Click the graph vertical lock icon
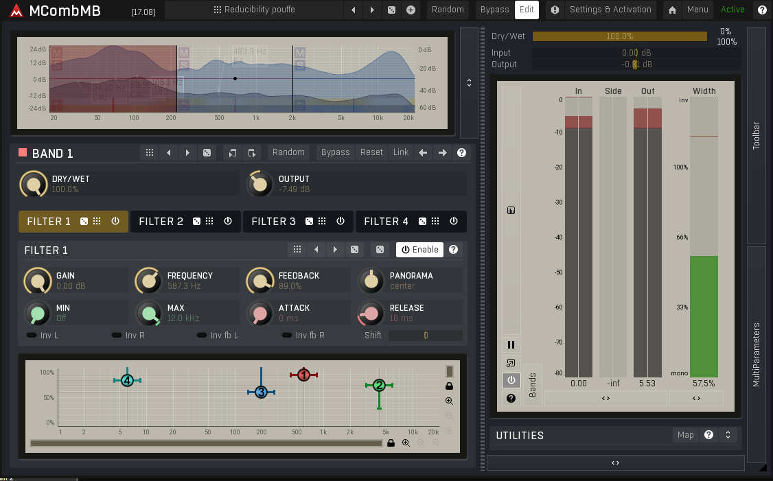This screenshot has height=481, width=773. point(449,386)
